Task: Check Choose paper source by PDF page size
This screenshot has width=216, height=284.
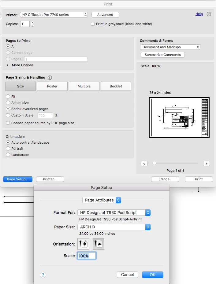Action: (8, 123)
